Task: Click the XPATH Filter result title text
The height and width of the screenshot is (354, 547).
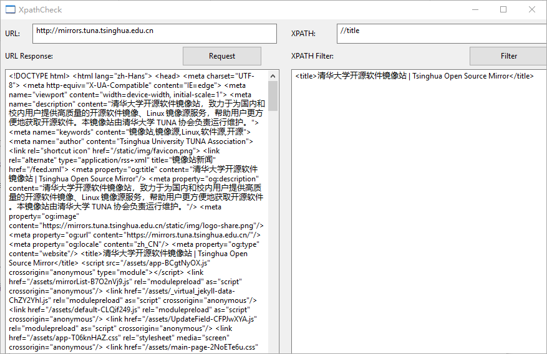Action: point(414,76)
